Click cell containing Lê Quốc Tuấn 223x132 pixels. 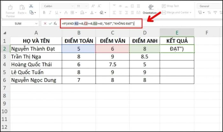36,72
